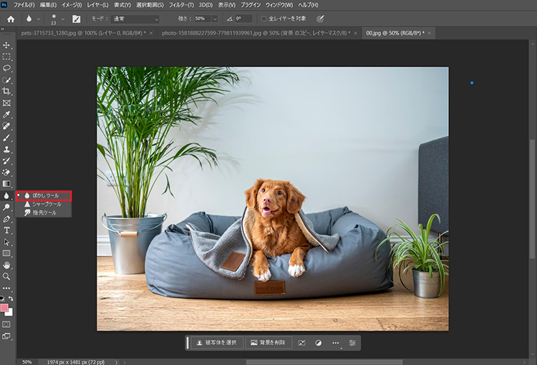Expand the status bar info arrow
This screenshot has width=537, height=365.
click(116, 362)
